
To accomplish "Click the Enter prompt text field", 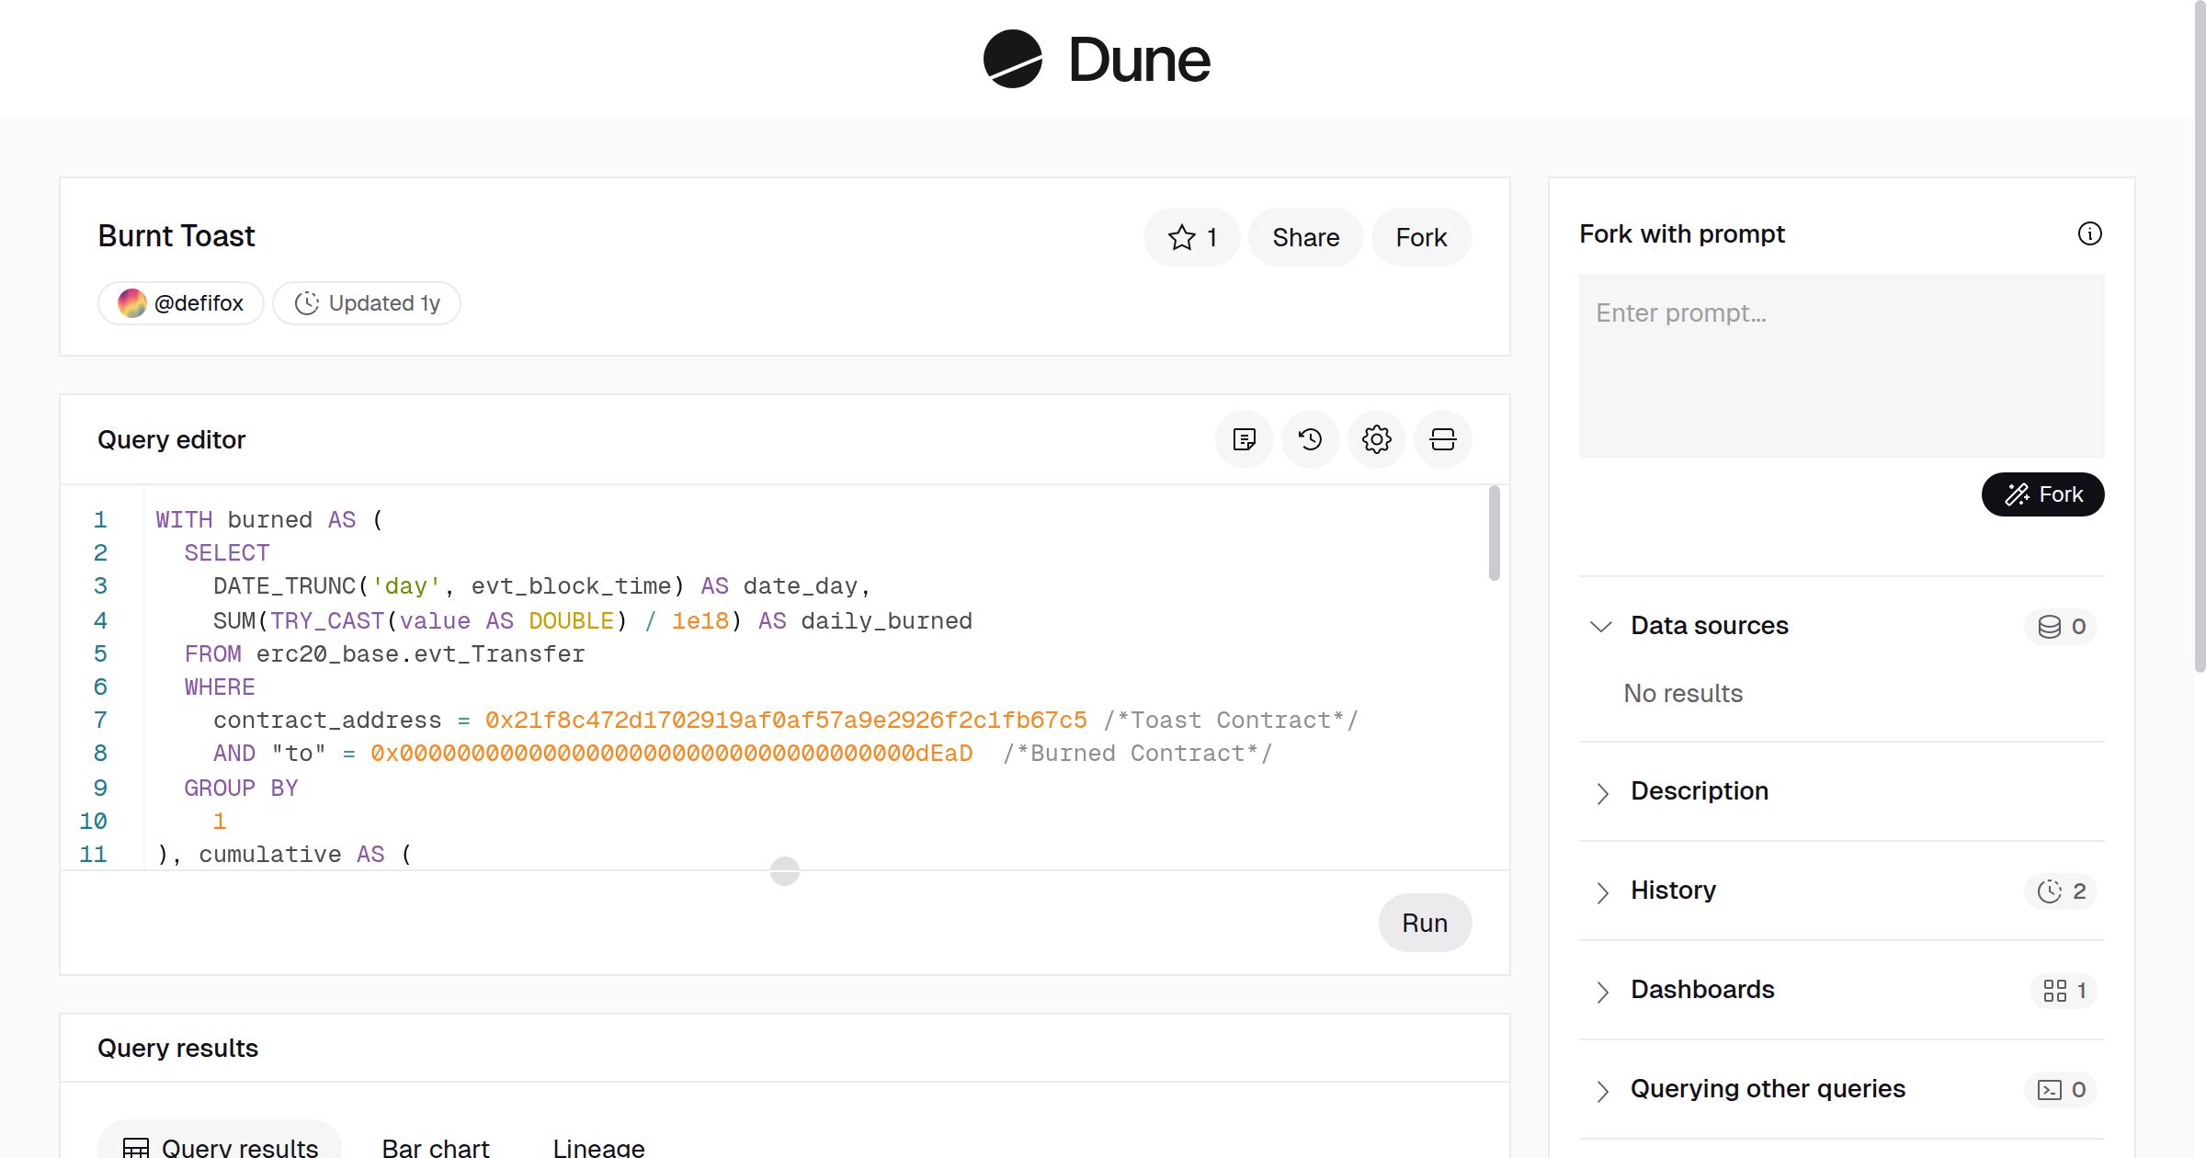I will [x=1841, y=366].
